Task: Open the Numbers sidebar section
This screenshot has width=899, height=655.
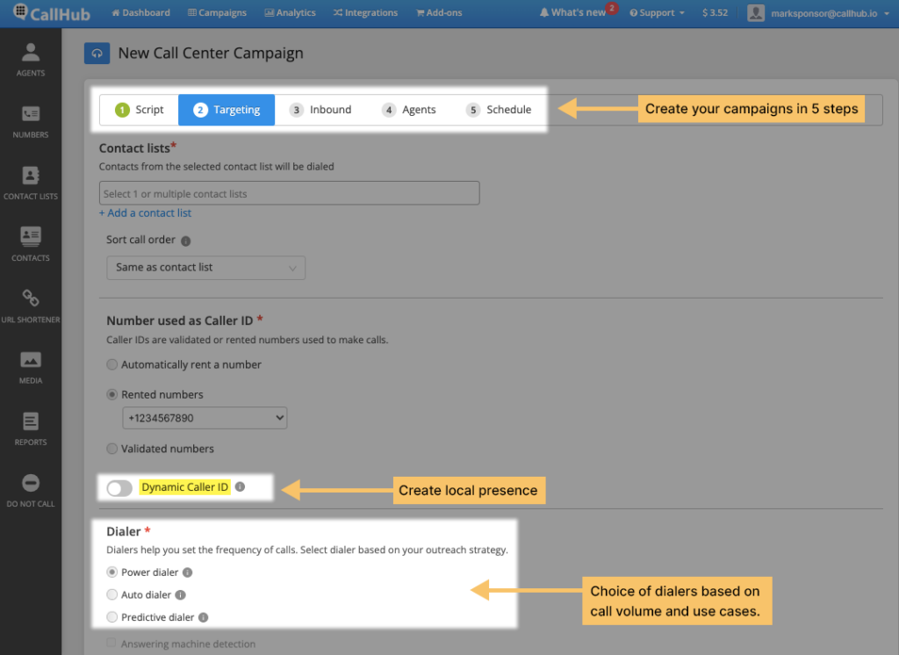Action: pyautogui.click(x=31, y=121)
